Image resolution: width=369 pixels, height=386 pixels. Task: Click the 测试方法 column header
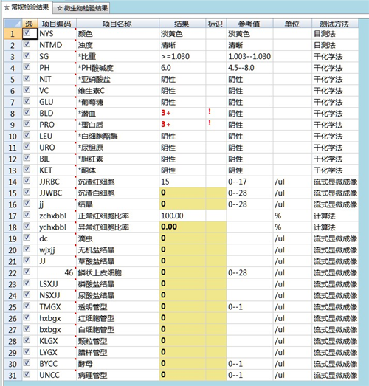pyautogui.click(x=335, y=24)
